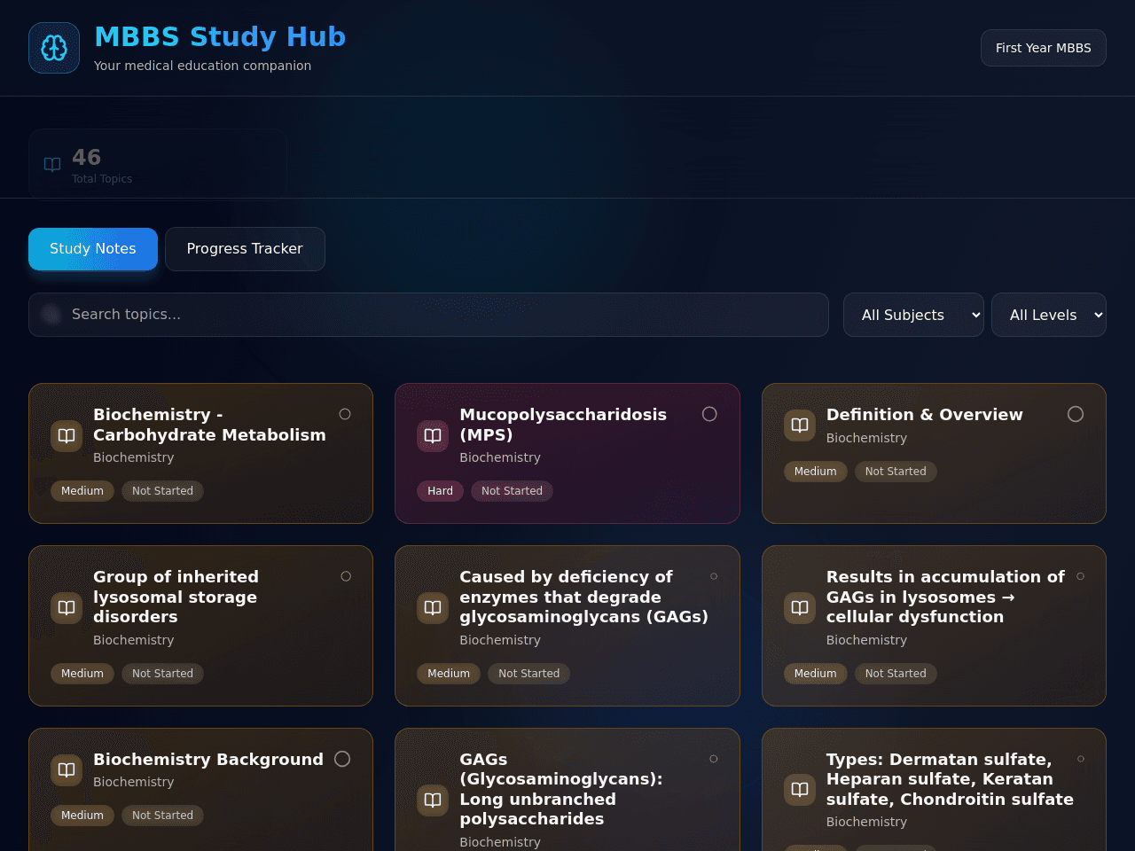Mark Carbohydrate Metabolism topic complete via circle
Screen dimensions: 1135x851
point(345,414)
